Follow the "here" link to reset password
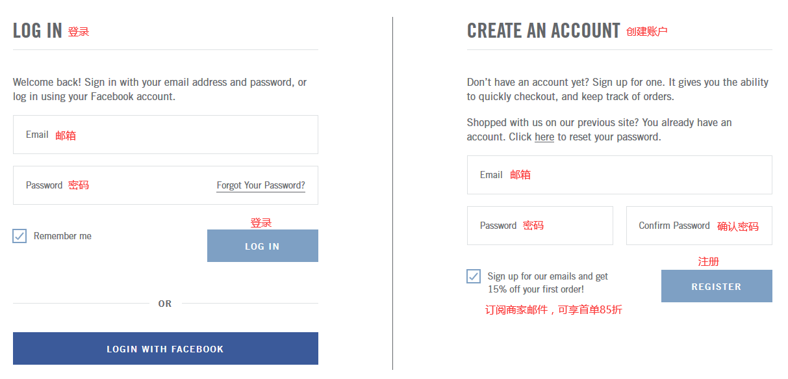788x379 pixels. (544, 137)
